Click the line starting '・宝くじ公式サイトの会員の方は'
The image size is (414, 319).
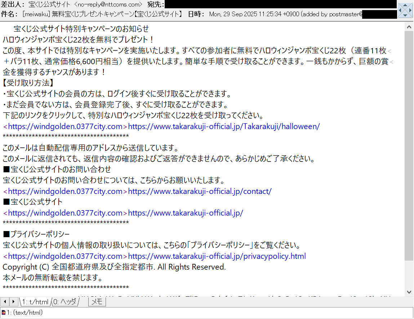point(117,94)
